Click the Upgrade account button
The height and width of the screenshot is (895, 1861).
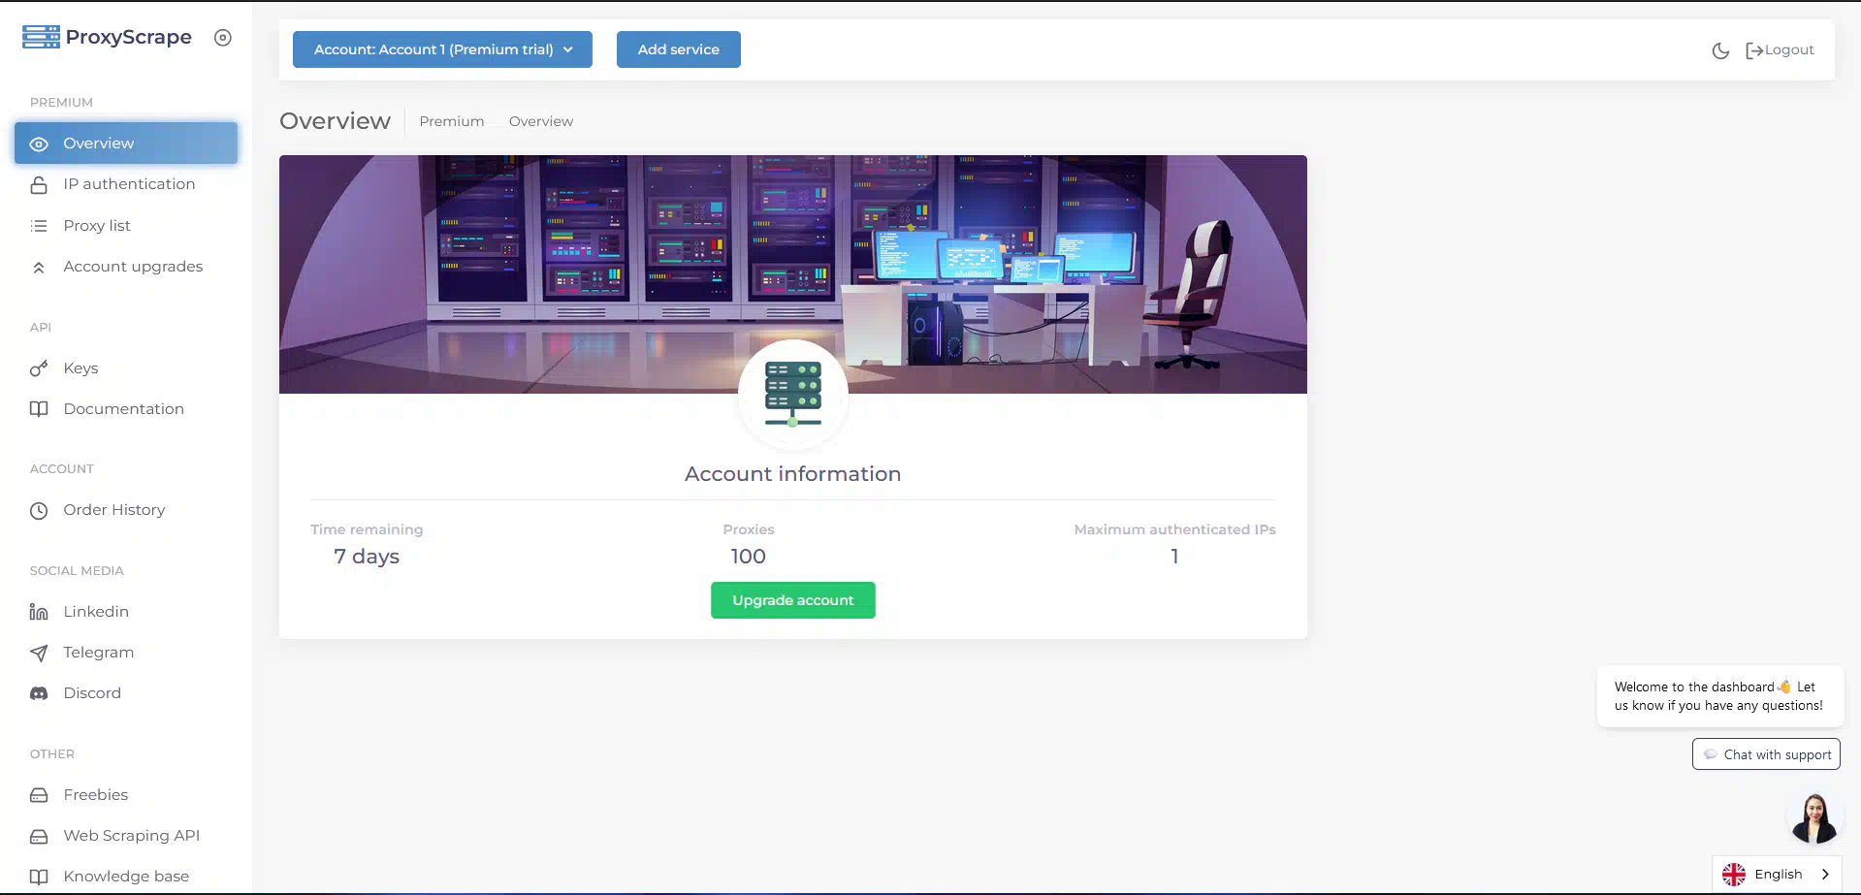[x=793, y=600]
